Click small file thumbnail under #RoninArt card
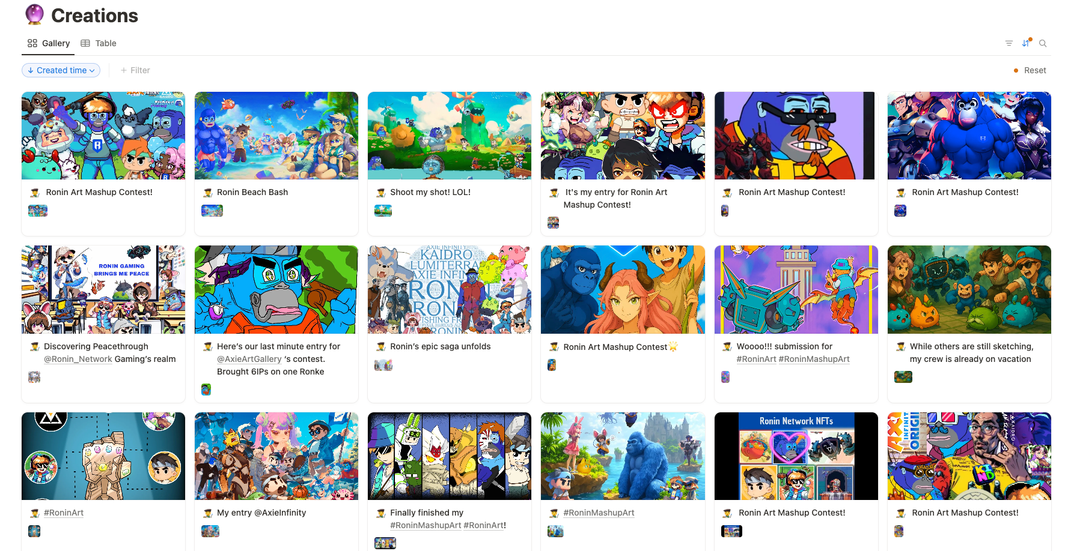The image size is (1065, 551). tap(34, 531)
